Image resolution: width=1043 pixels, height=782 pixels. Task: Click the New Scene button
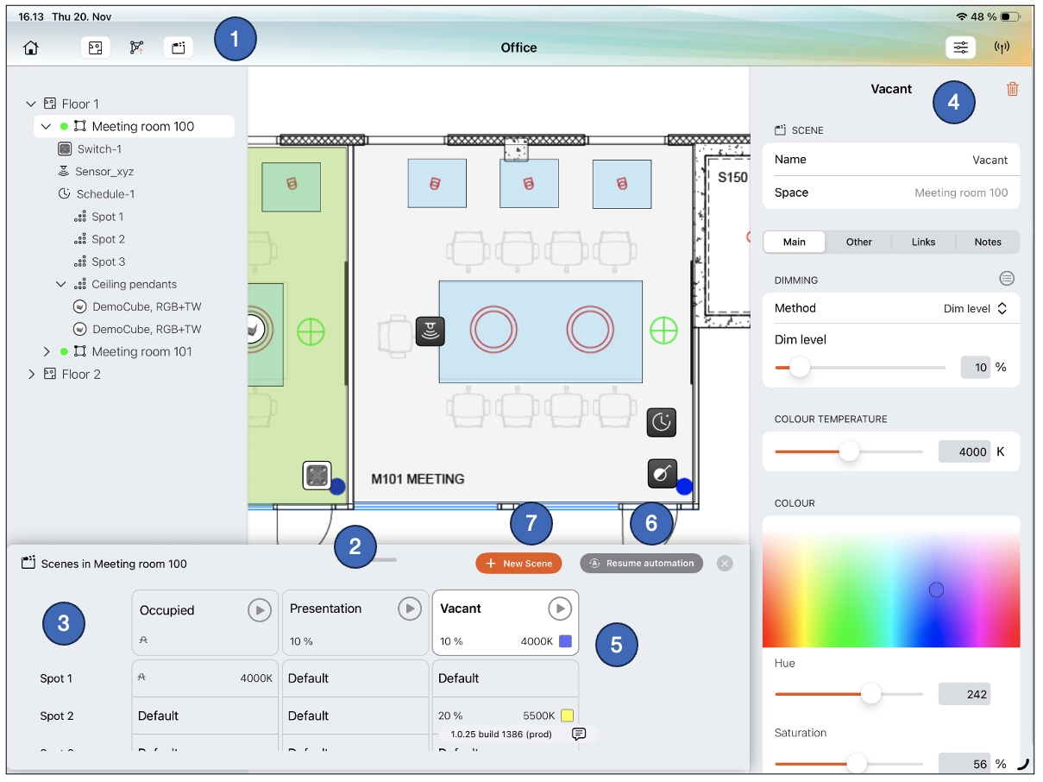click(518, 563)
